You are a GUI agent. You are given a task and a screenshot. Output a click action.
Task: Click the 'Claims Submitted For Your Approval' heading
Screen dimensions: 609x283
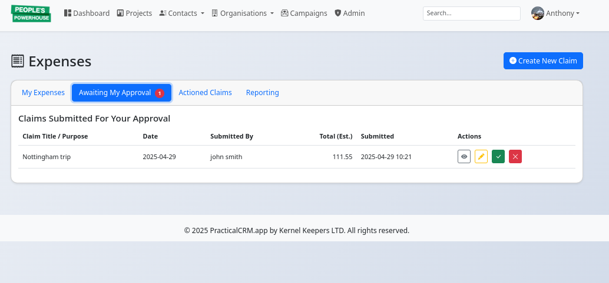coord(94,119)
